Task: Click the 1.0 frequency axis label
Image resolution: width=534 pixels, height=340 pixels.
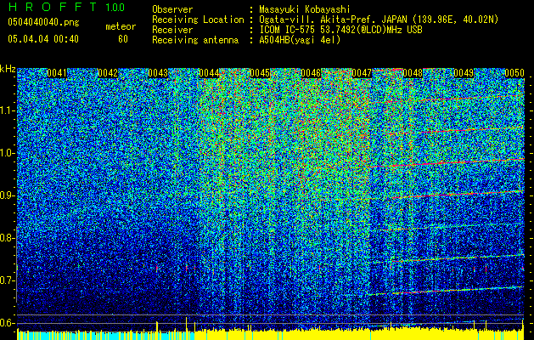Action: coord(8,153)
